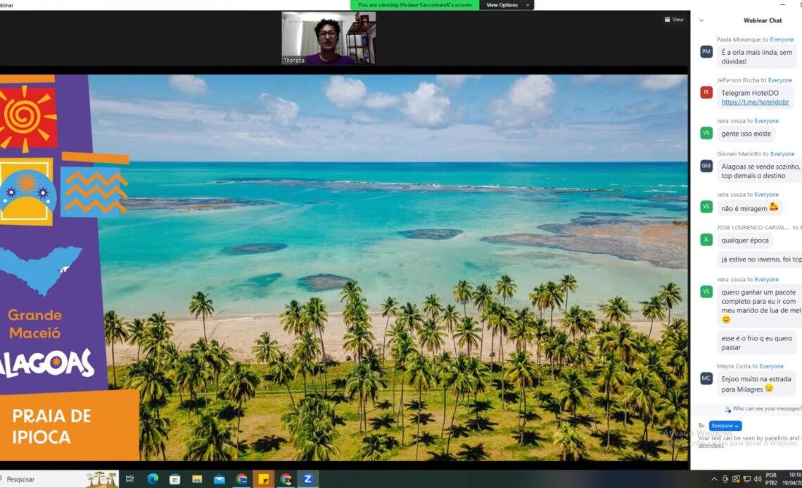Open the Mail app in the taskbar
802x488 pixels.
[x=219, y=479]
